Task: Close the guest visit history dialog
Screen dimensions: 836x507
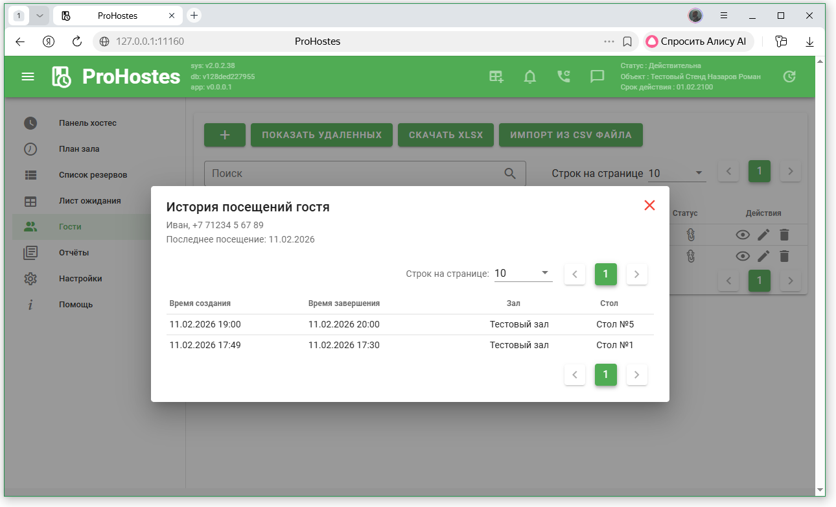Action: (x=649, y=206)
